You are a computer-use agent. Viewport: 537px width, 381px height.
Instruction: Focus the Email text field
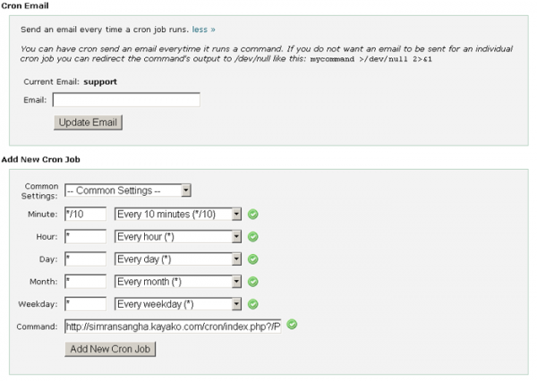125,100
